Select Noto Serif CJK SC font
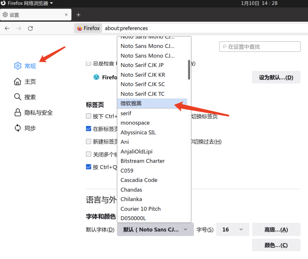 (152, 84)
